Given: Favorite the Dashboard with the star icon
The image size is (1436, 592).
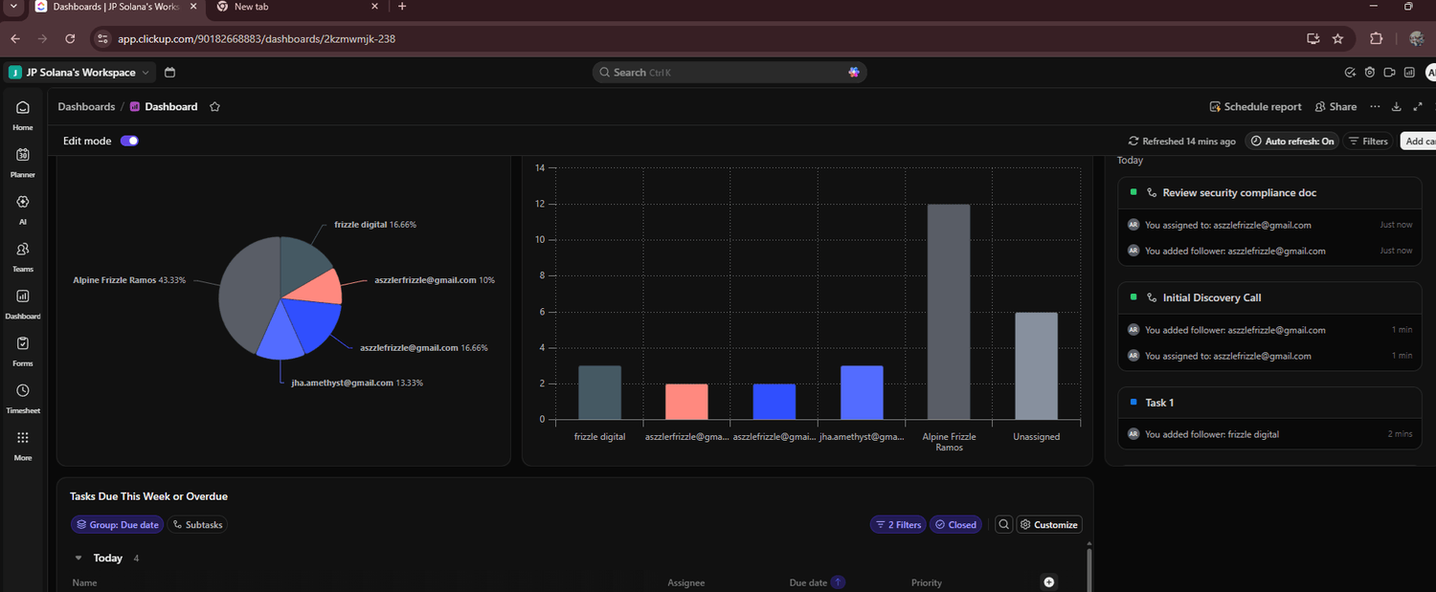Looking at the screenshot, I should [x=215, y=107].
